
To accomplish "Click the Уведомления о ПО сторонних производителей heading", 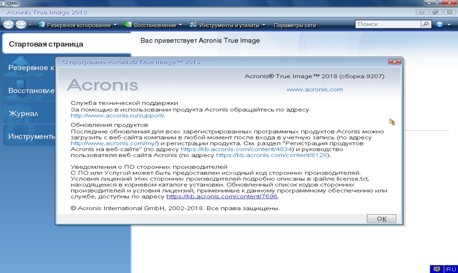I will (149, 167).
